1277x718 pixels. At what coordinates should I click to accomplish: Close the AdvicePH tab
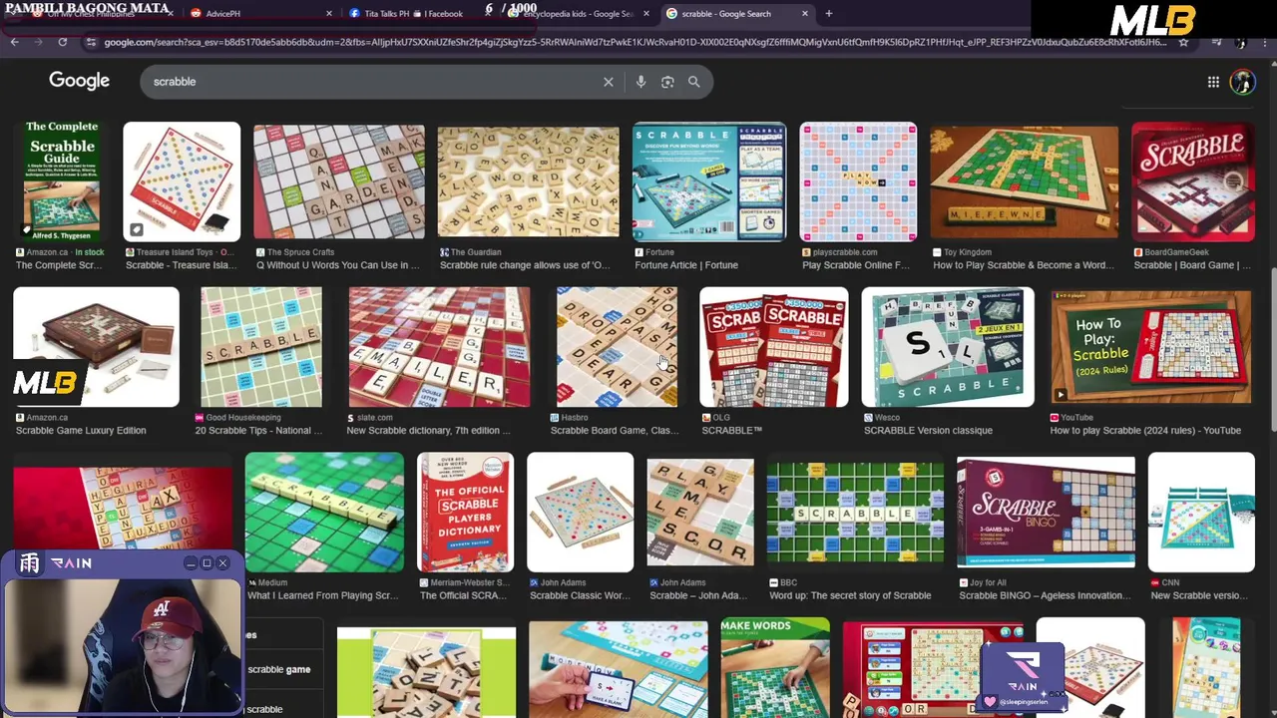click(x=328, y=14)
